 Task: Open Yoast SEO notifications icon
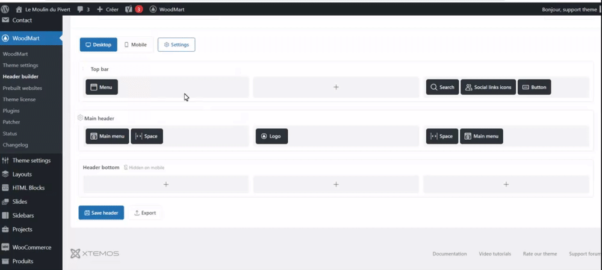[x=134, y=9]
